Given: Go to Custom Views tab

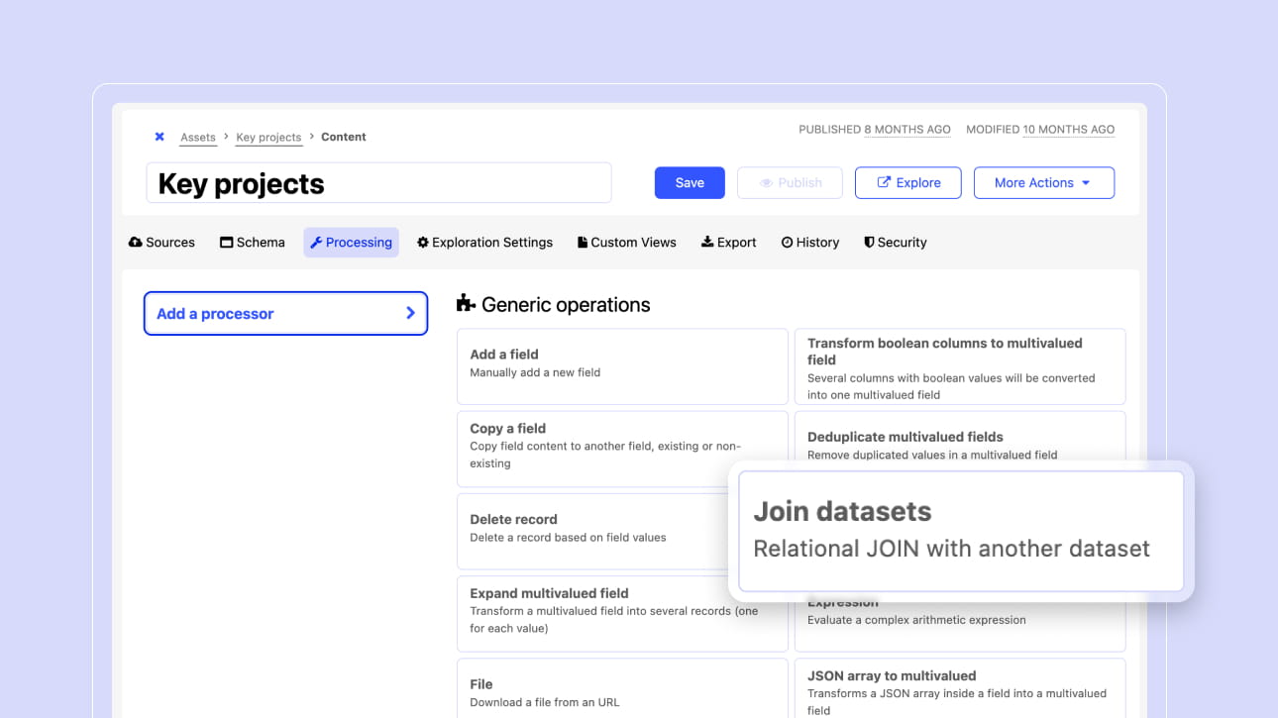Looking at the screenshot, I should coord(626,243).
